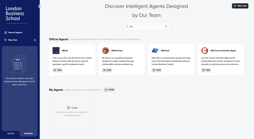Click into the agent search field
Viewport: 254px width, 139px height.
(145, 26)
